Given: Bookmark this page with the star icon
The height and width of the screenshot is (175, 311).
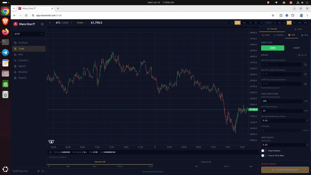Looking at the screenshot, I should coord(273,15).
